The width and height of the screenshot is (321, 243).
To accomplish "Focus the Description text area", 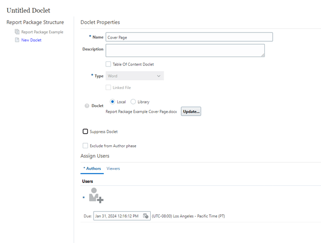I will pyautogui.click(x=185, y=50).
